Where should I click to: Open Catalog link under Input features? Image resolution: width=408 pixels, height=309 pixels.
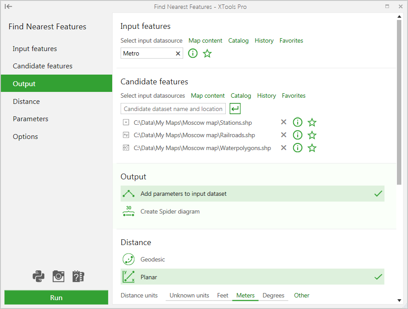point(238,40)
